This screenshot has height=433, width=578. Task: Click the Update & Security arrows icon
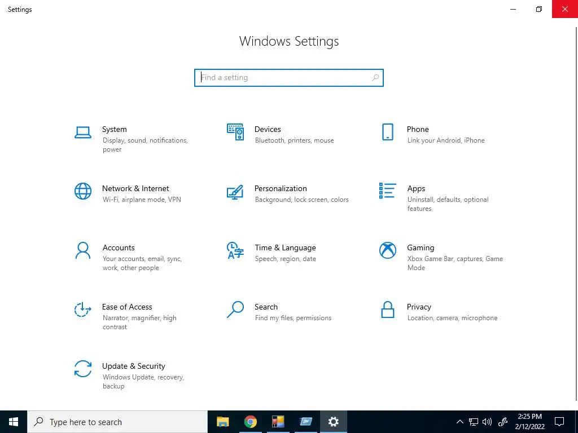(83, 369)
